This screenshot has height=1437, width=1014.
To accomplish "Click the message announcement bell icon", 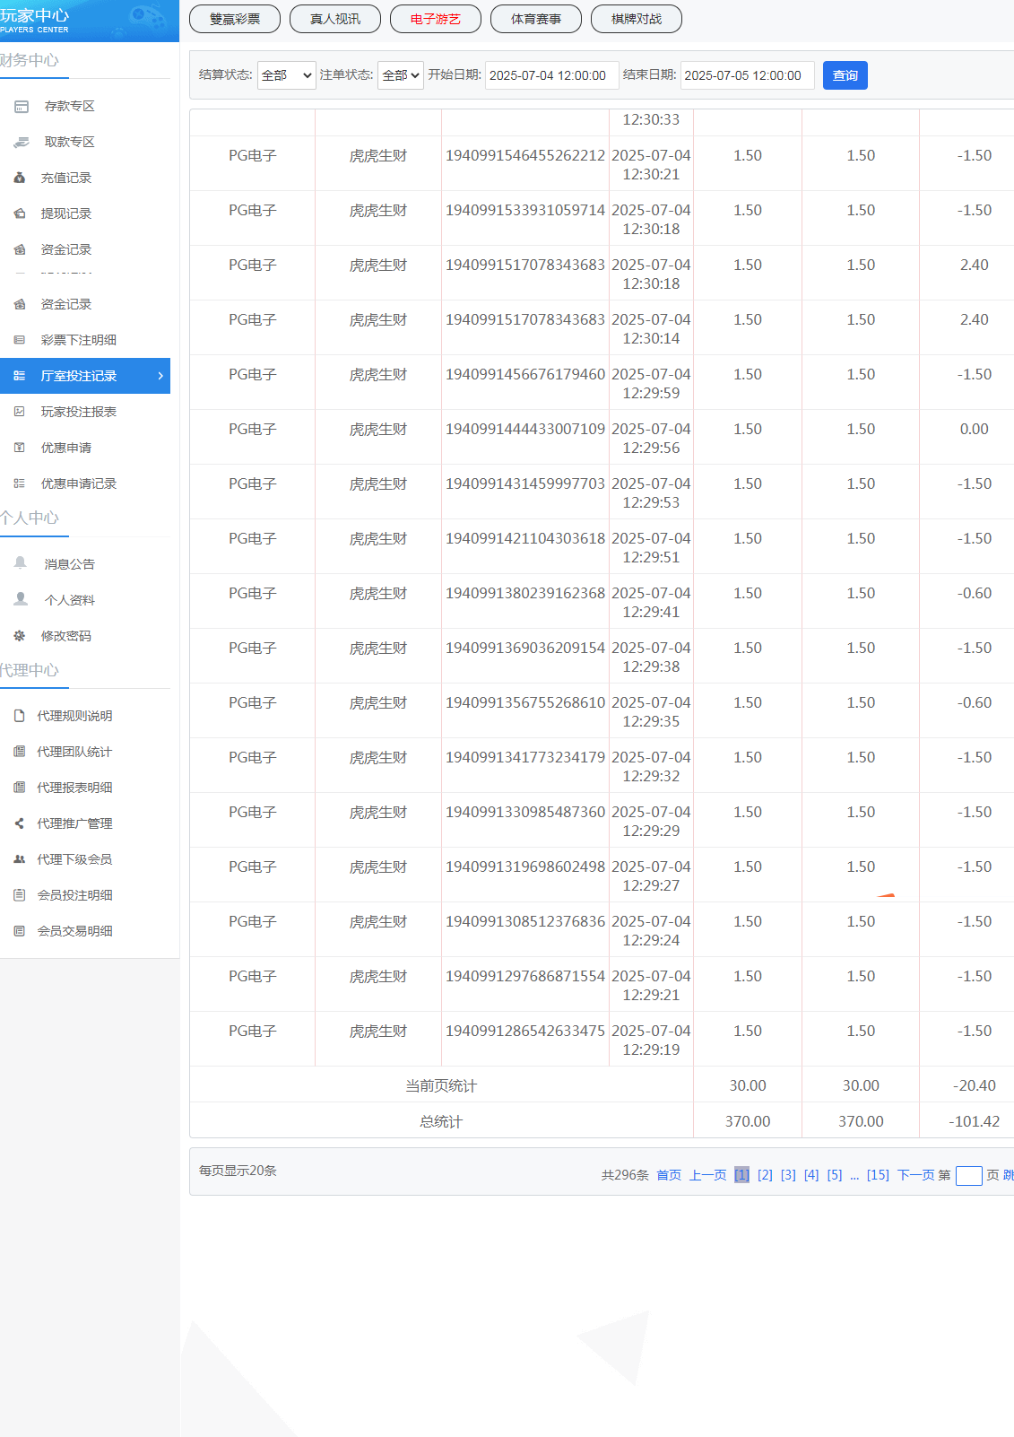I will click(x=21, y=563).
